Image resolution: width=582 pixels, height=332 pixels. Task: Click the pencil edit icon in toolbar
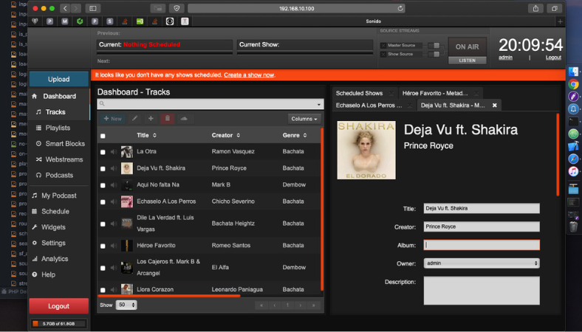click(134, 118)
